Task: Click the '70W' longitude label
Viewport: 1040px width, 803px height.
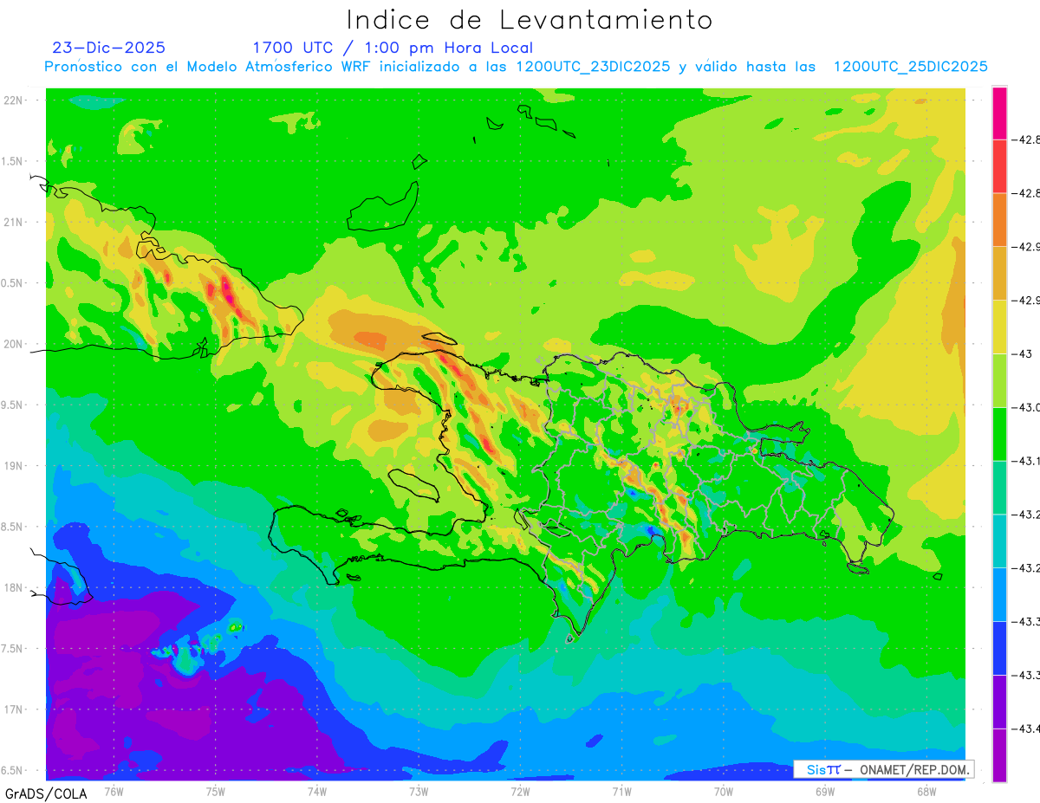Action: tap(723, 791)
